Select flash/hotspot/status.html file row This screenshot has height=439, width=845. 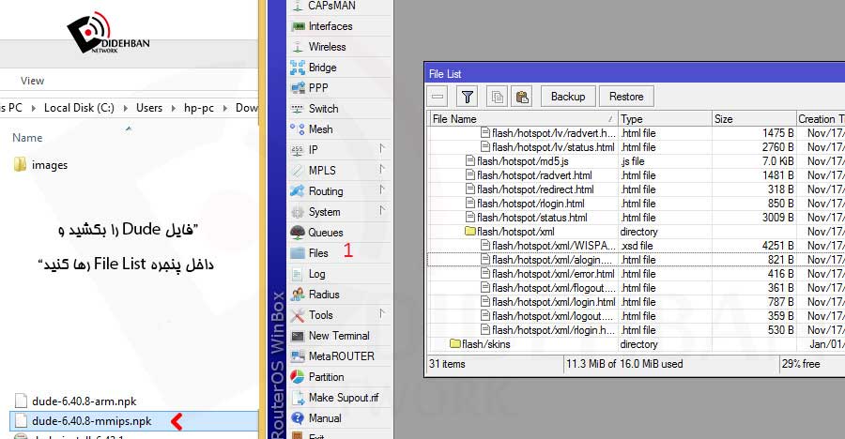click(636, 218)
